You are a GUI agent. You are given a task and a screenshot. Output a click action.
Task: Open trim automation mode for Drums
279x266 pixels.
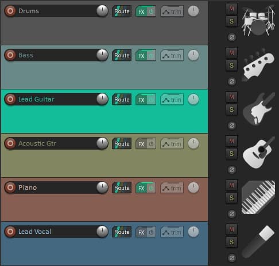[x=172, y=11]
